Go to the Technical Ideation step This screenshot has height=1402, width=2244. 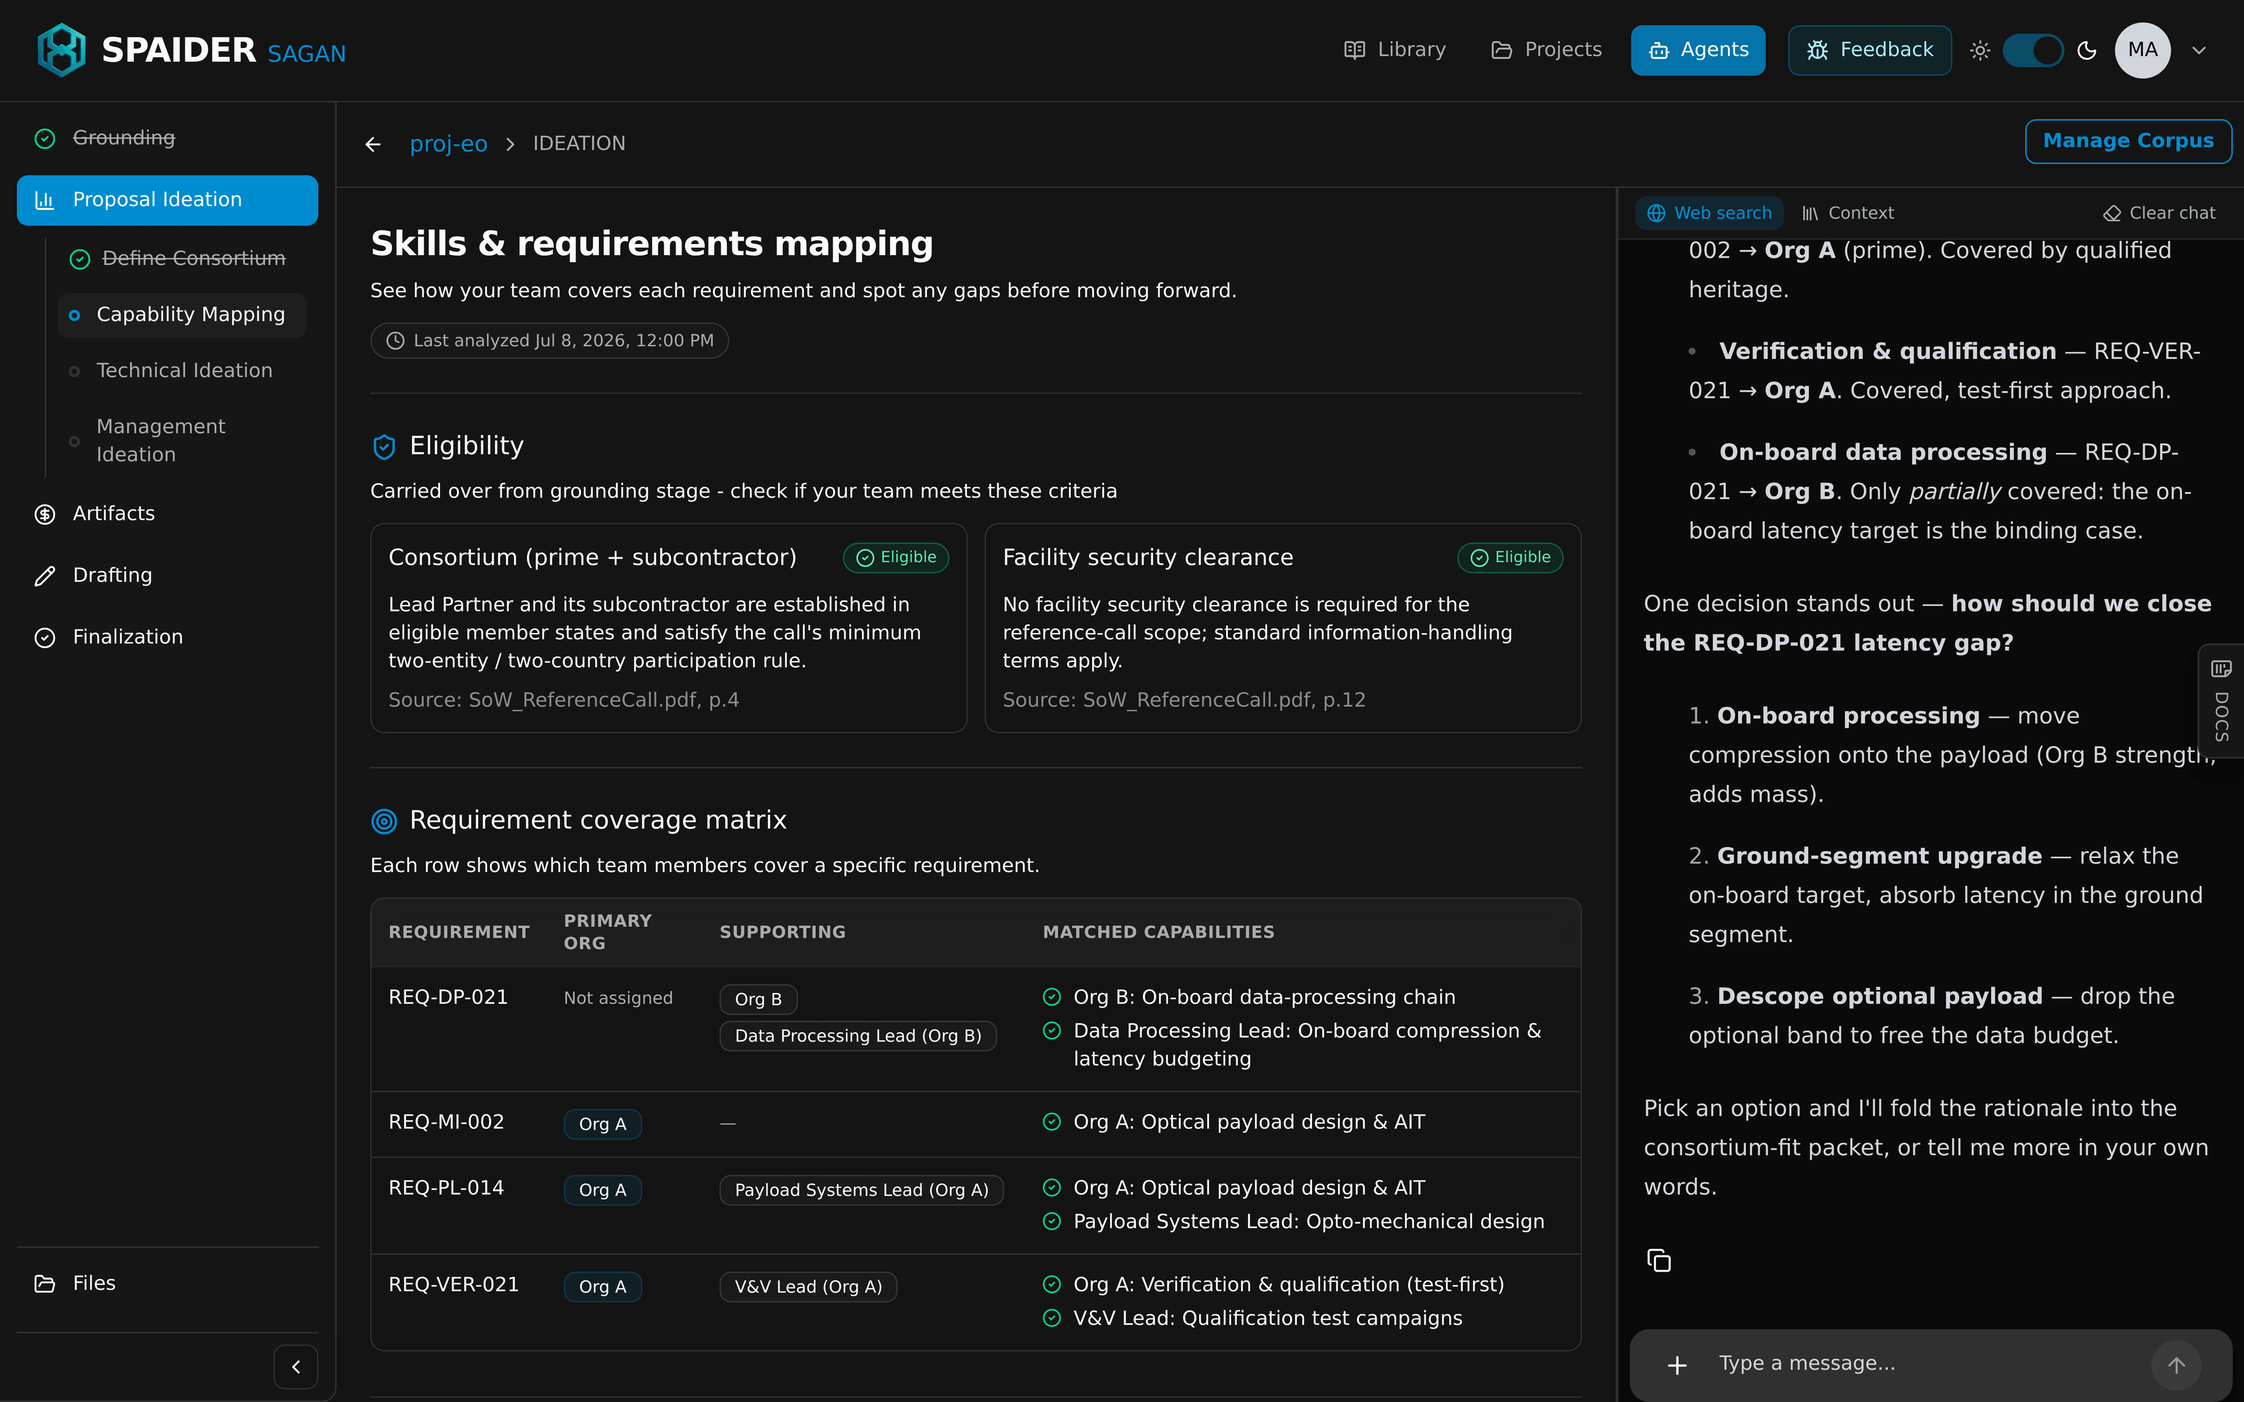tap(182, 371)
